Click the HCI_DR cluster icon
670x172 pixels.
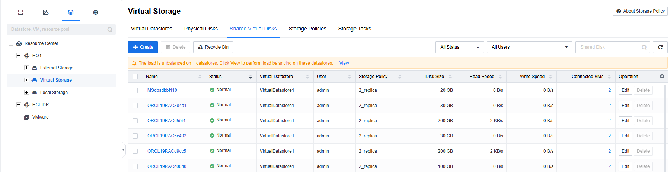point(27,105)
